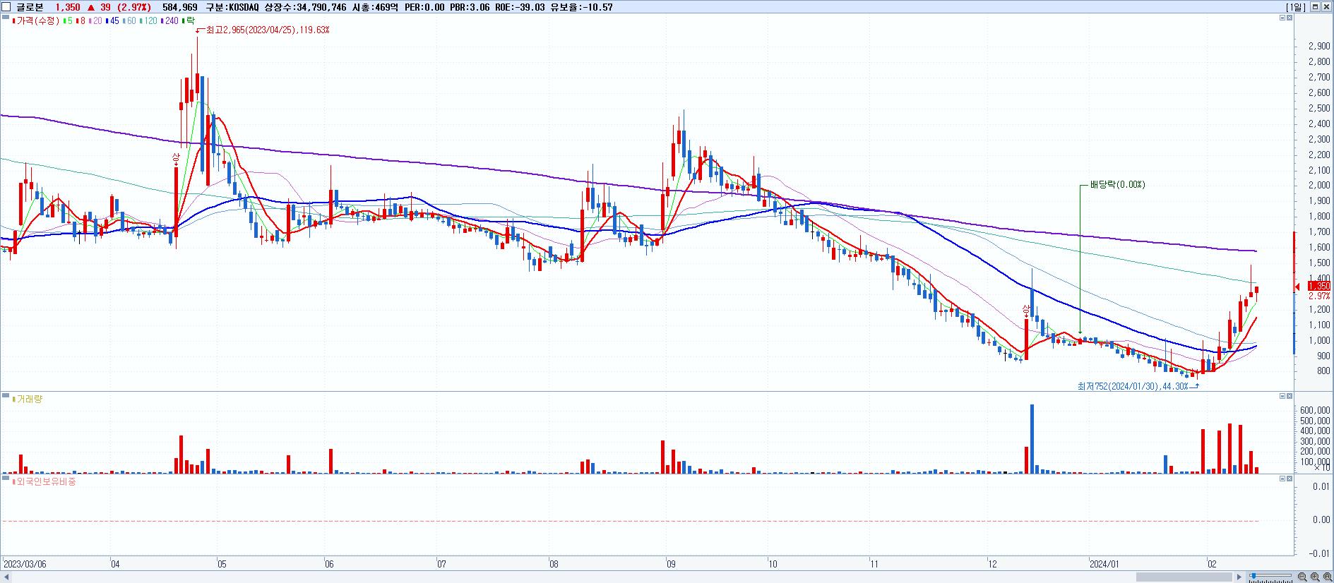Click the 584,969 volume figure in the header

click(x=179, y=7)
